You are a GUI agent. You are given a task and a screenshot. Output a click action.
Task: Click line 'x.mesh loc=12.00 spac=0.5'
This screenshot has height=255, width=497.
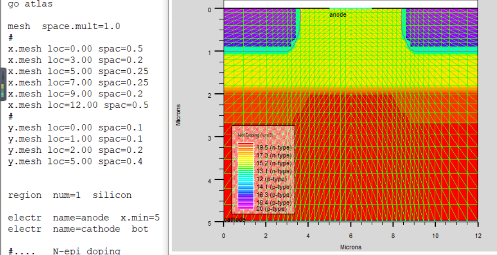[78, 105]
